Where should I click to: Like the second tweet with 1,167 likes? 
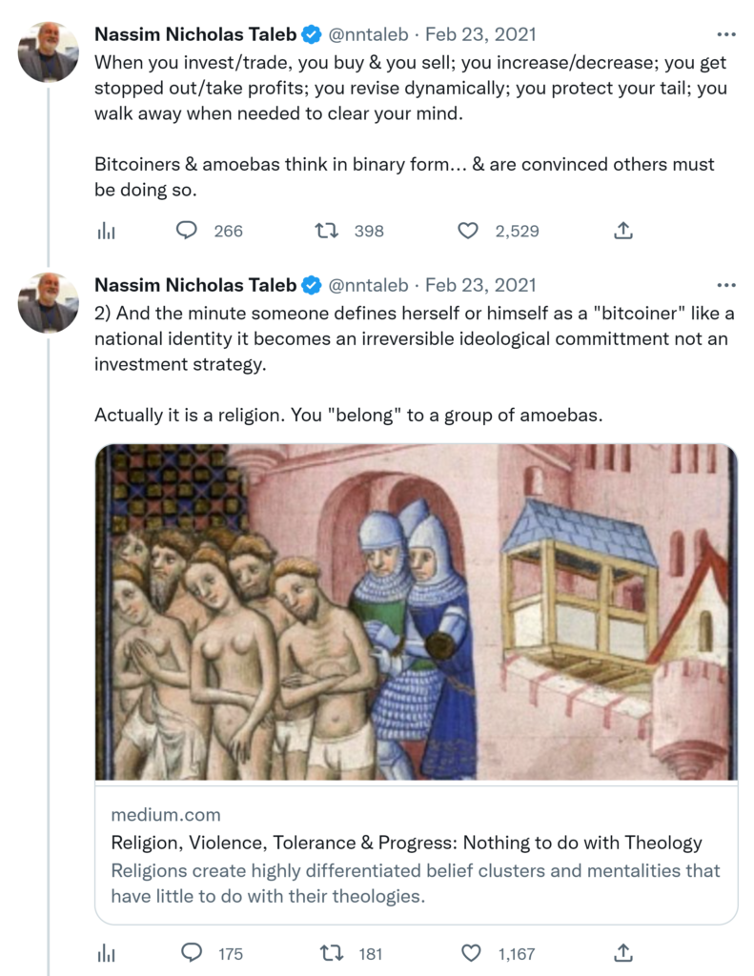tap(469, 952)
